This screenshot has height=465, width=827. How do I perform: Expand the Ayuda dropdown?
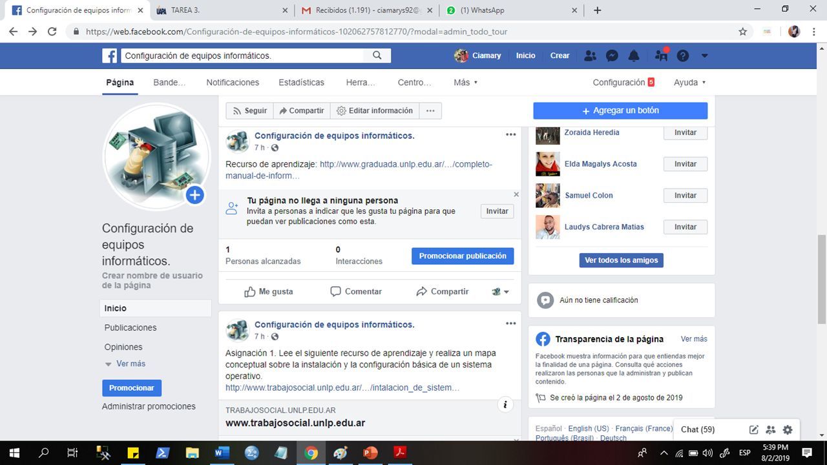point(689,82)
